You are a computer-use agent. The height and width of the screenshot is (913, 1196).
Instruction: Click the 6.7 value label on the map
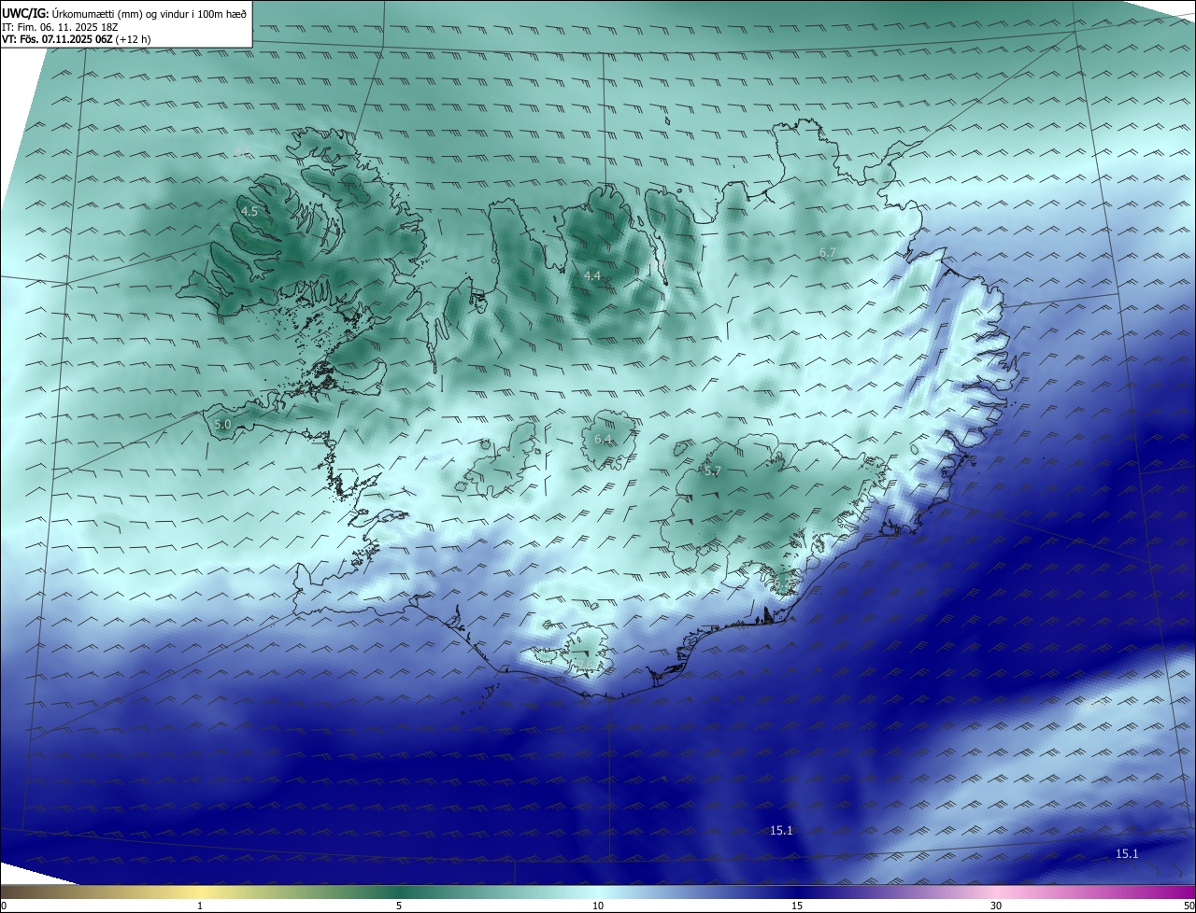coord(828,253)
